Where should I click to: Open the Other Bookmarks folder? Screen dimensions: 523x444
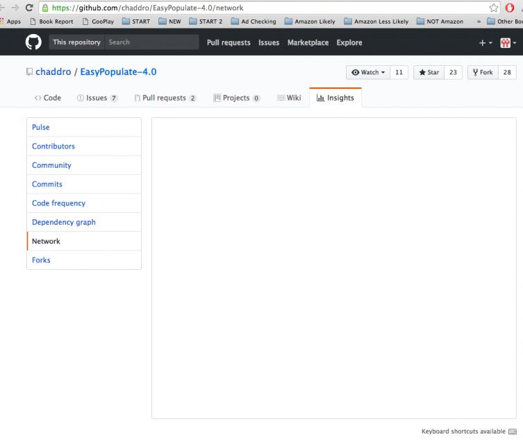click(x=505, y=22)
